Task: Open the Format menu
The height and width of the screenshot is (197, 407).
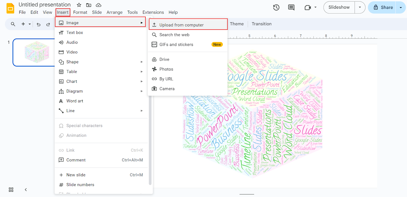Action: pyautogui.click(x=80, y=12)
